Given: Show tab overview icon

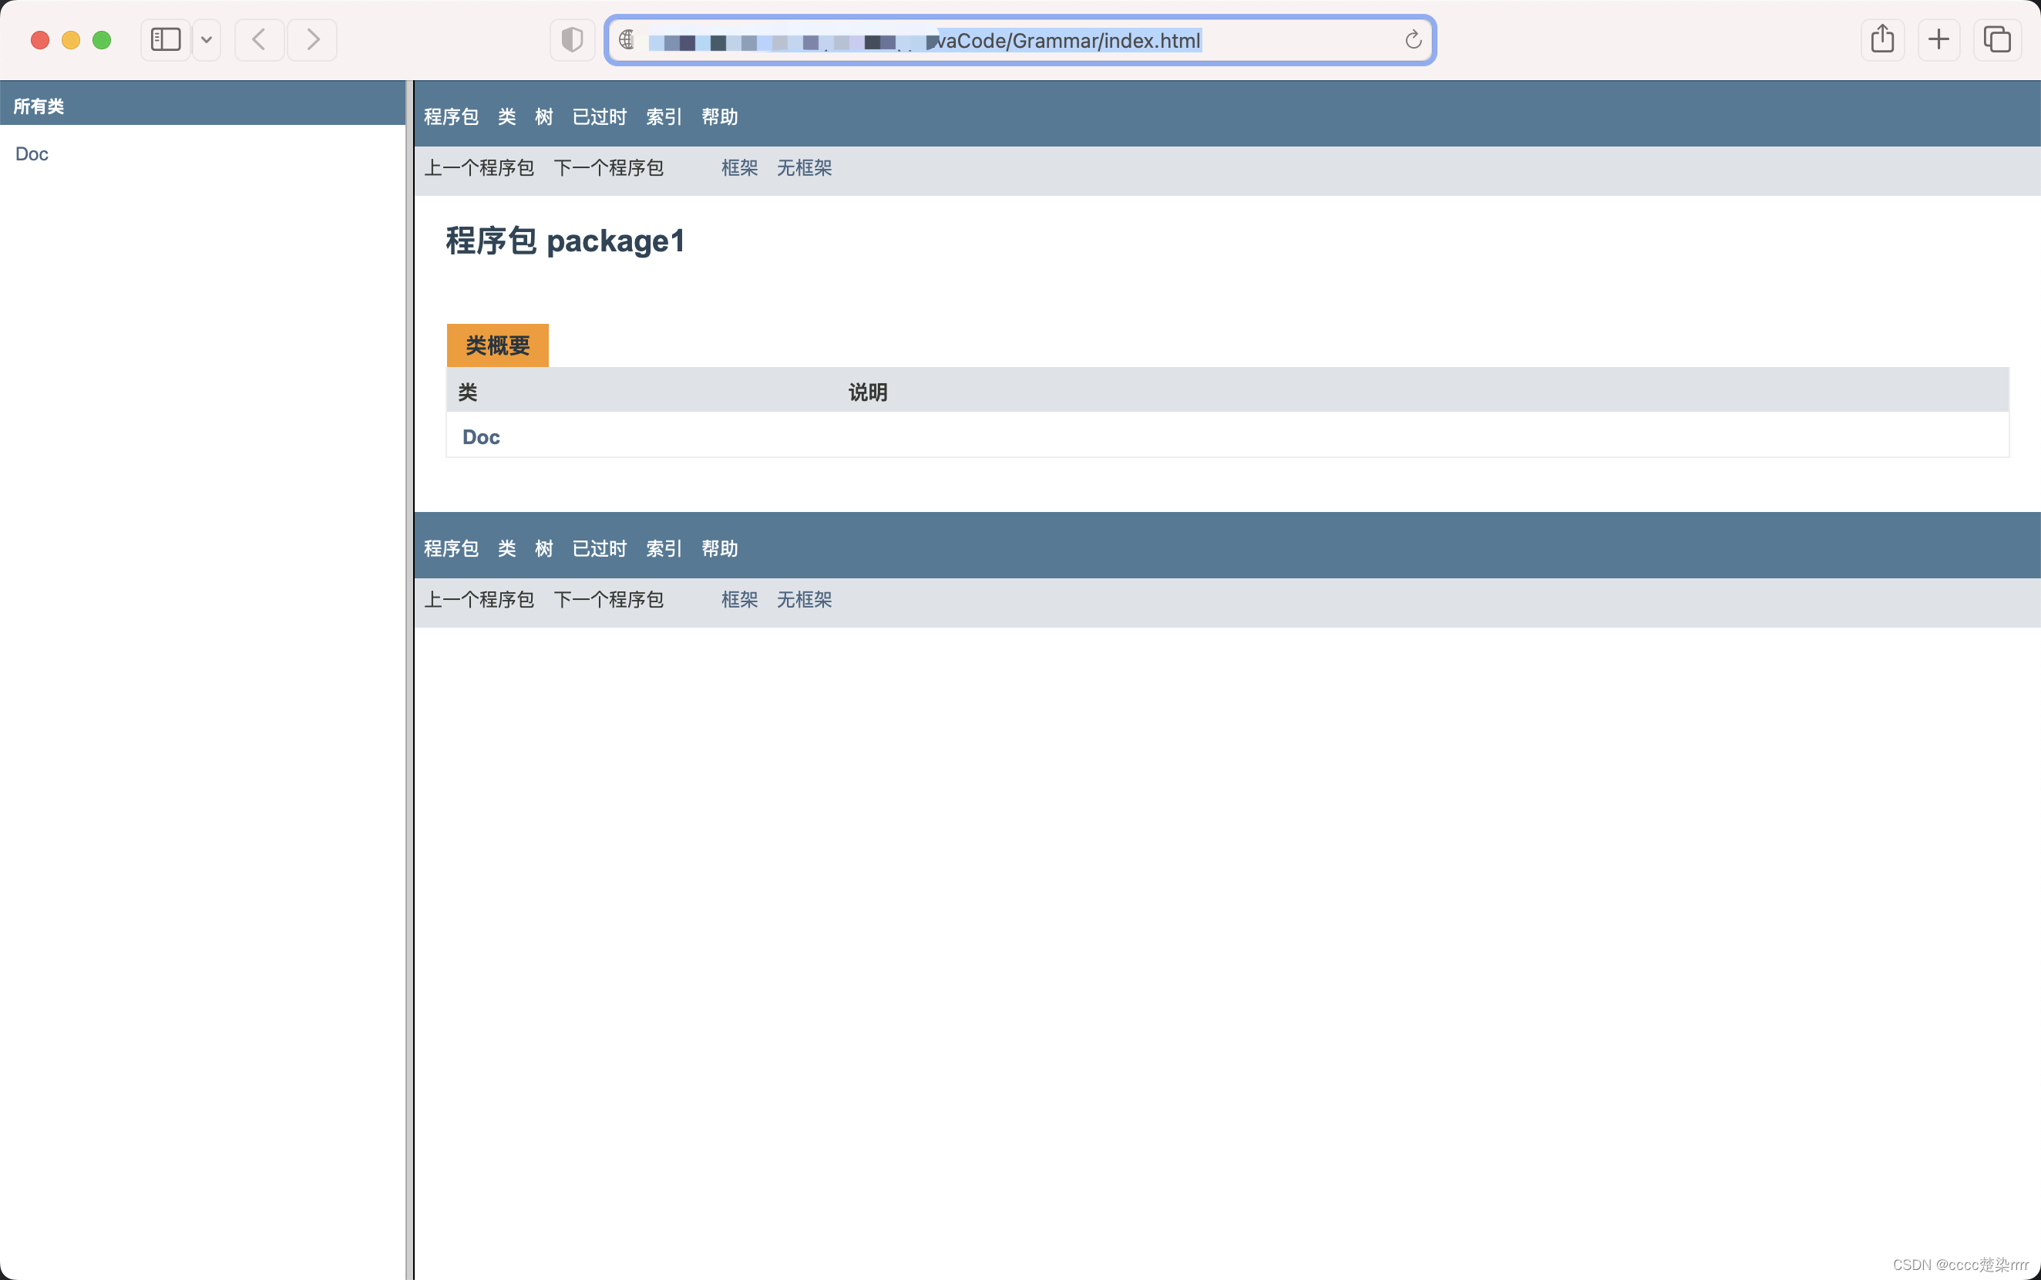Looking at the screenshot, I should (1997, 40).
